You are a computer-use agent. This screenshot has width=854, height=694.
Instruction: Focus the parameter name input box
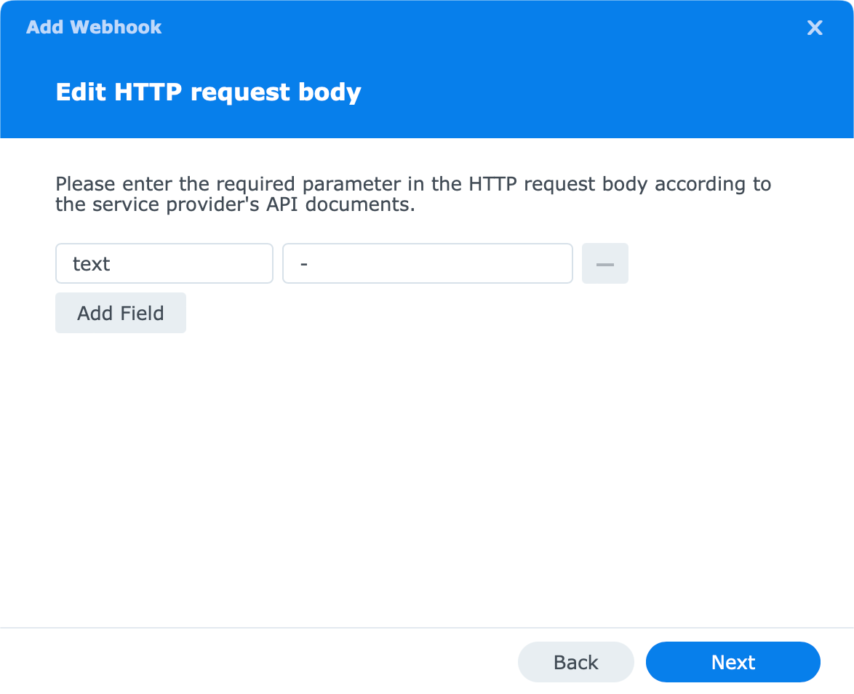pos(164,263)
